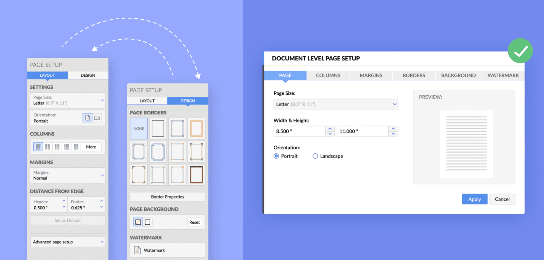Screen dimensions: 544x260
Task: Pick the orange page border style
Action: pyautogui.click(x=197, y=129)
